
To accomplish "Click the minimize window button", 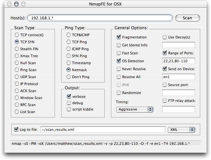I will point(16,4).
